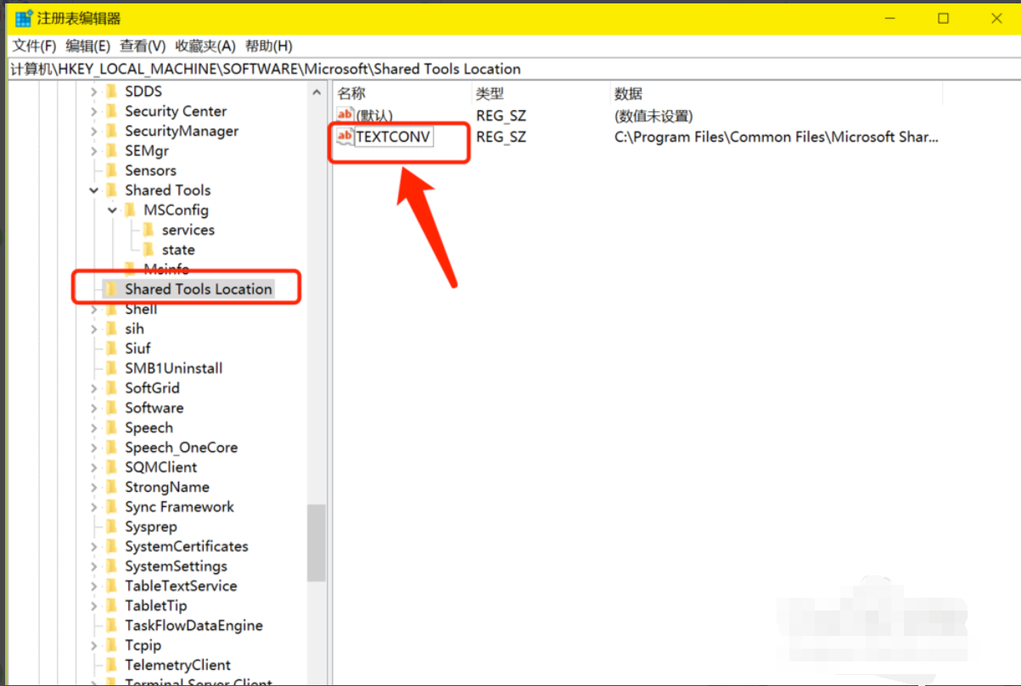Collapse the Shared Tools tree node
The image size is (1021, 686).
coord(94,191)
